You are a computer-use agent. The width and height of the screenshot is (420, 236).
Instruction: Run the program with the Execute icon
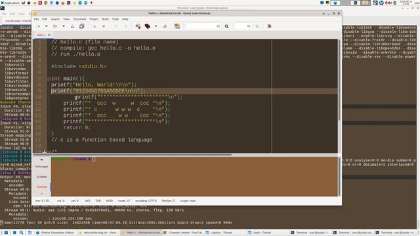click(x=165, y=26)
